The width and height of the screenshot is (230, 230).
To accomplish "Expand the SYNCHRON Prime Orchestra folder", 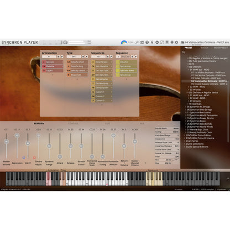I will click(x=184, y=138).
